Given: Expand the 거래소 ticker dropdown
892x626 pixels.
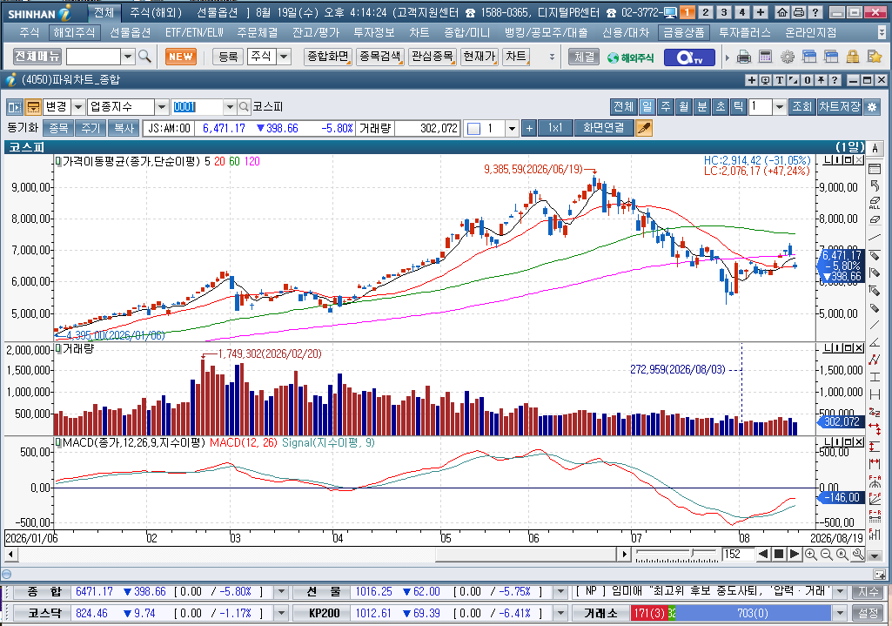Looking at the screenshot, I should (840, 614).
